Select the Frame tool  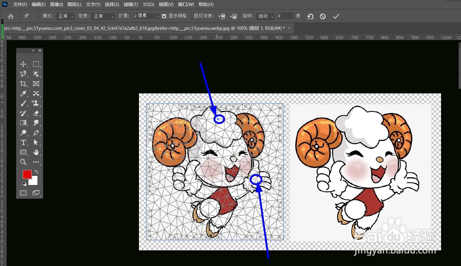point(36,84)
